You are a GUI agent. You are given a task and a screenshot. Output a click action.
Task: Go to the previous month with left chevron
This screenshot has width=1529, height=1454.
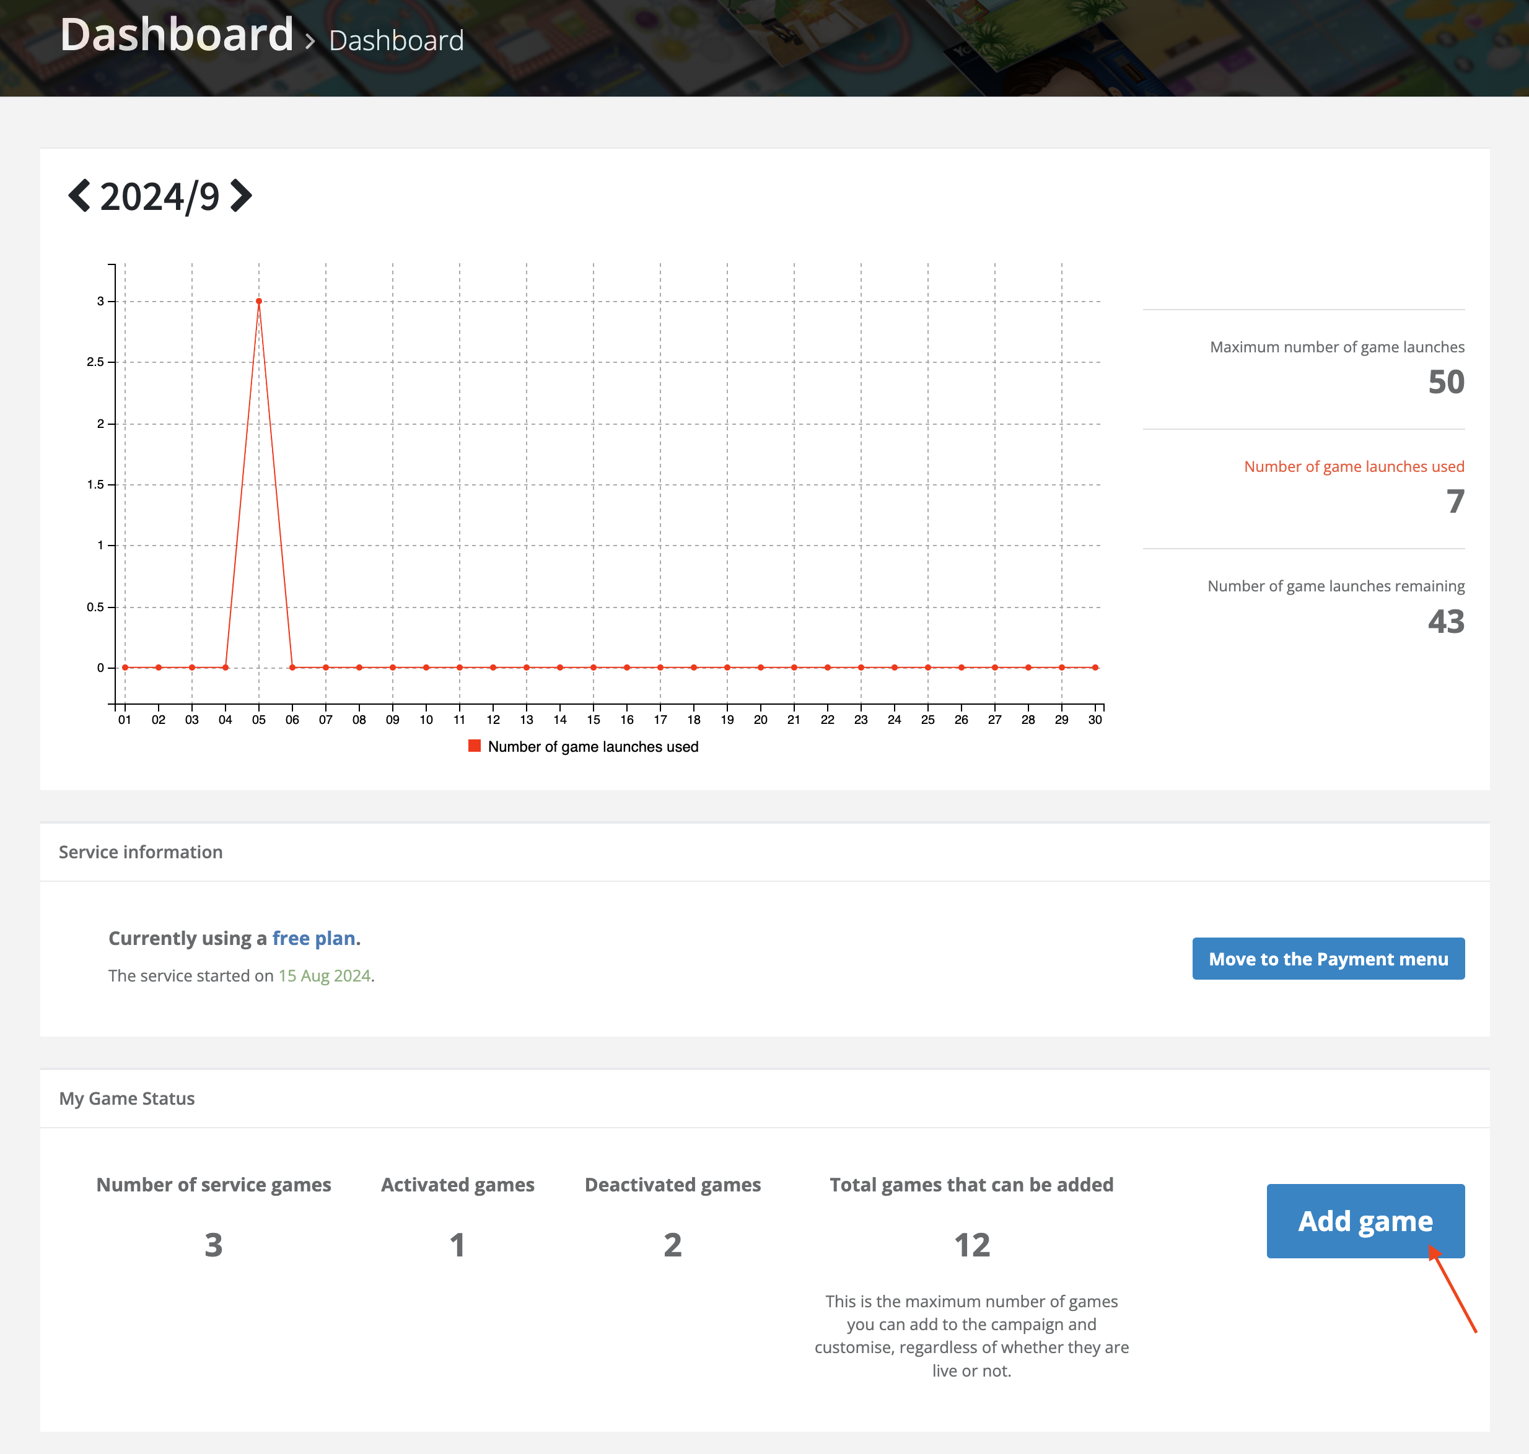[79, 196]
